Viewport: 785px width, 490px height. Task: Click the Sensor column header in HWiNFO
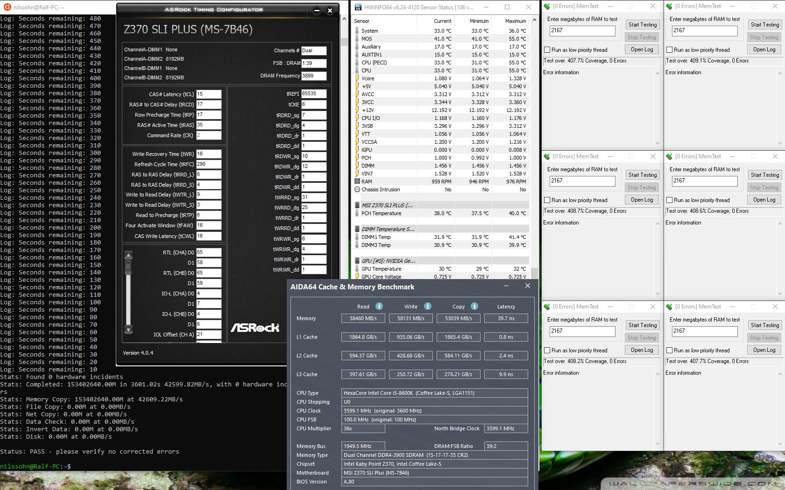(384, 21)
